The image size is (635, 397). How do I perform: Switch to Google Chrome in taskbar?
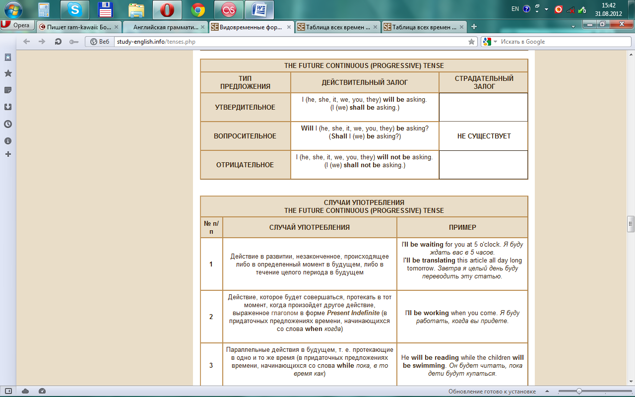click(198, 9)
